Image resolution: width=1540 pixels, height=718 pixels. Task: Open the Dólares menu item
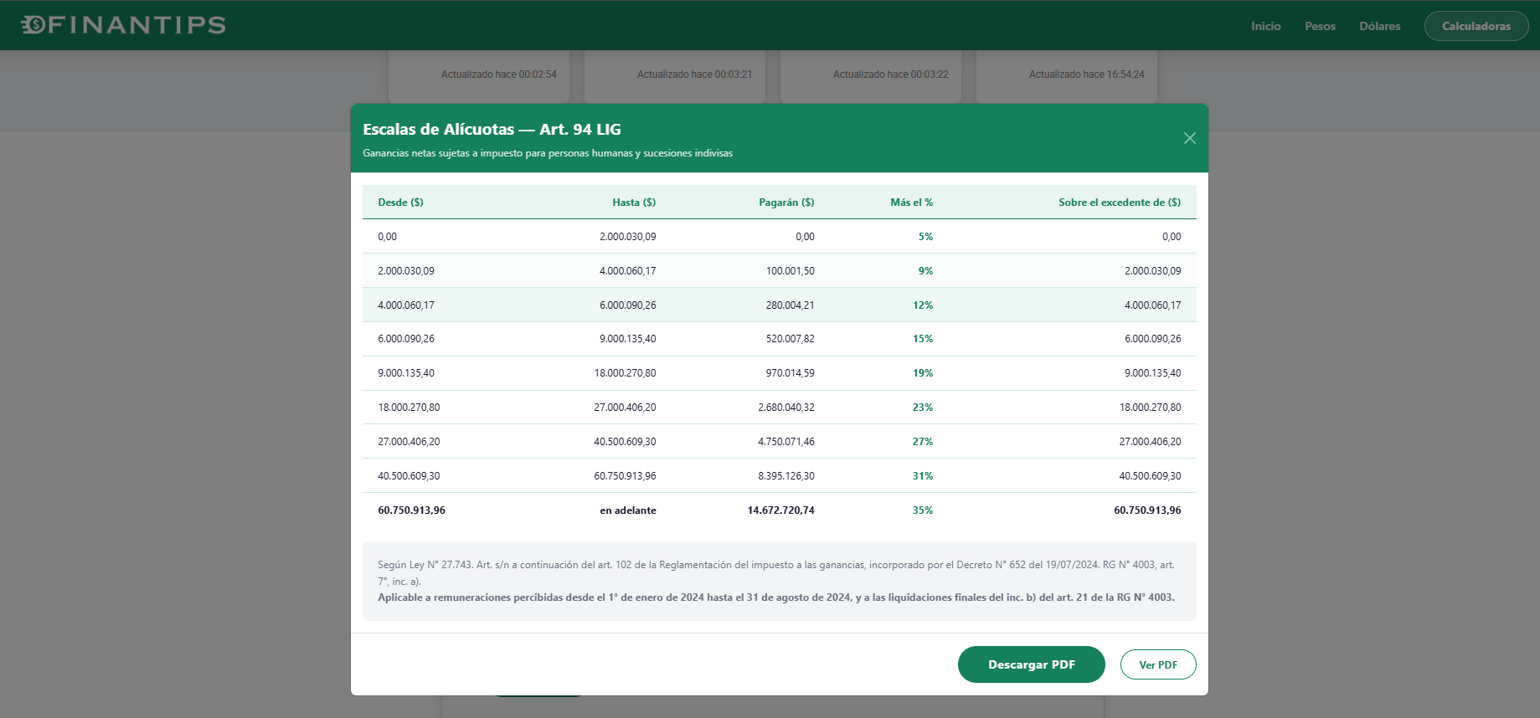coord(1379,26)
